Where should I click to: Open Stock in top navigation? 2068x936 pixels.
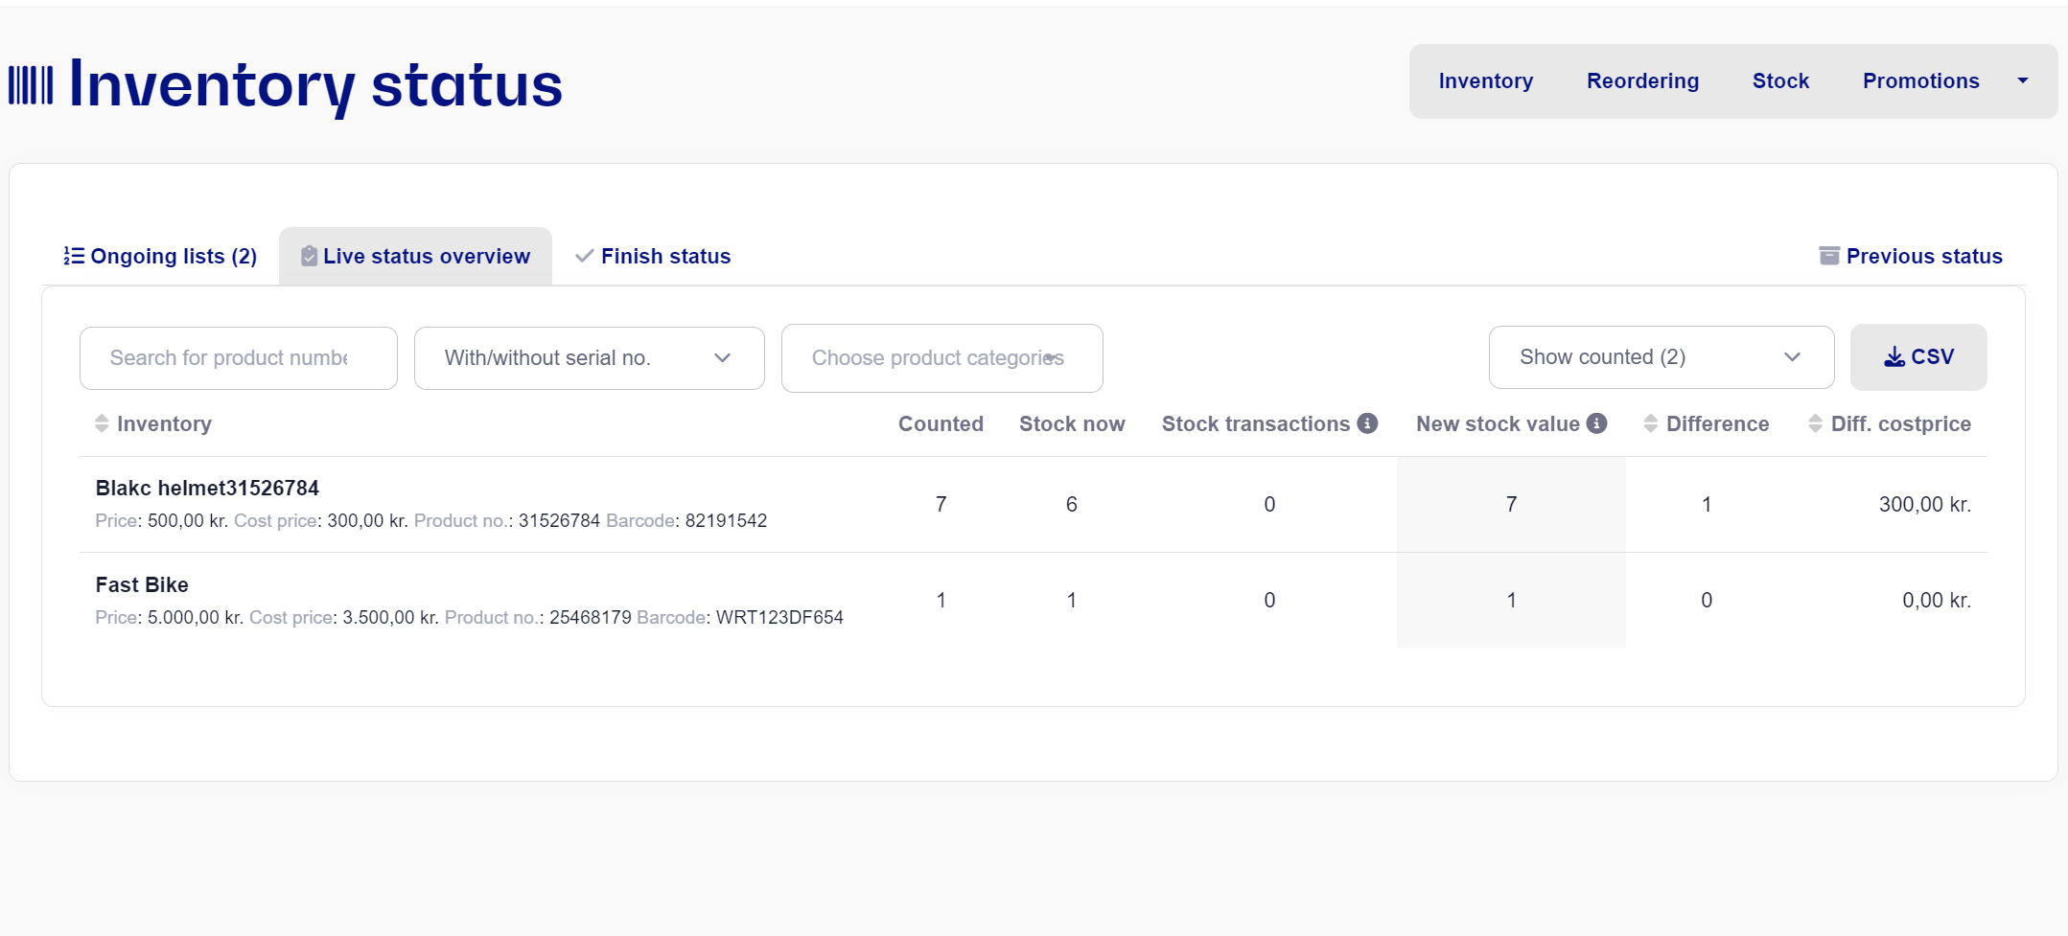coord(1781,81)
